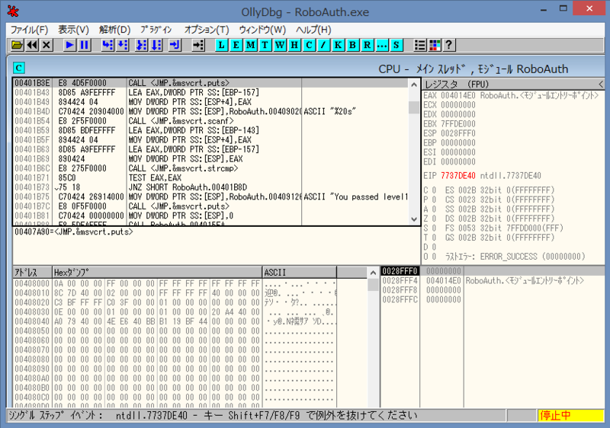610x428 pixels.
Task: Toggle the Z flag value
Action: (434, 219)
